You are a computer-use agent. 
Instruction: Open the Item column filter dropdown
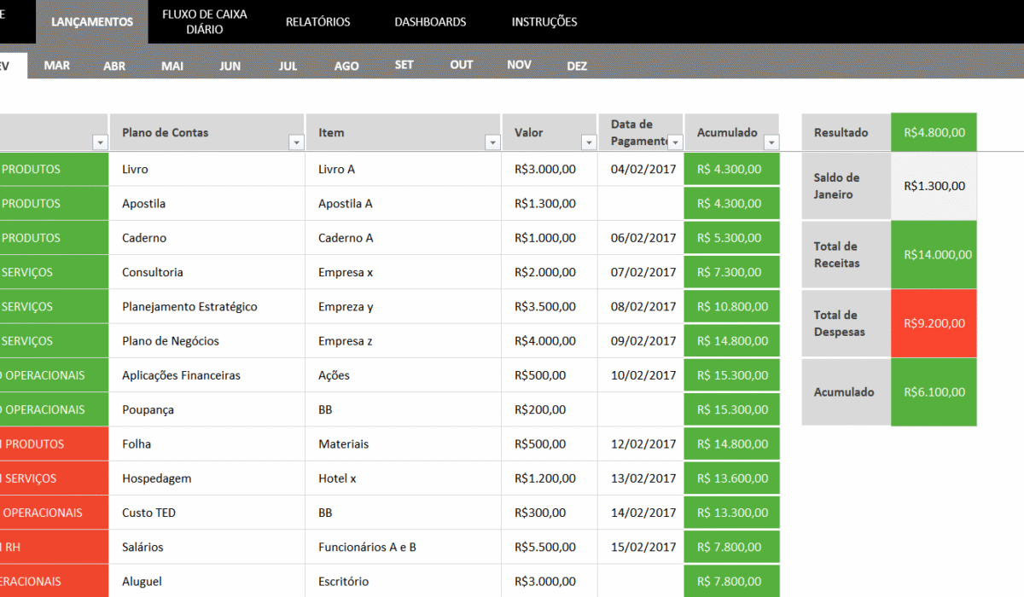[492, 142]
